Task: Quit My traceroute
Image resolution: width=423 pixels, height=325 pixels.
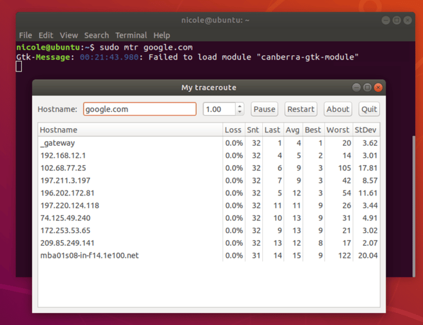Action: [x=369, y=109]
